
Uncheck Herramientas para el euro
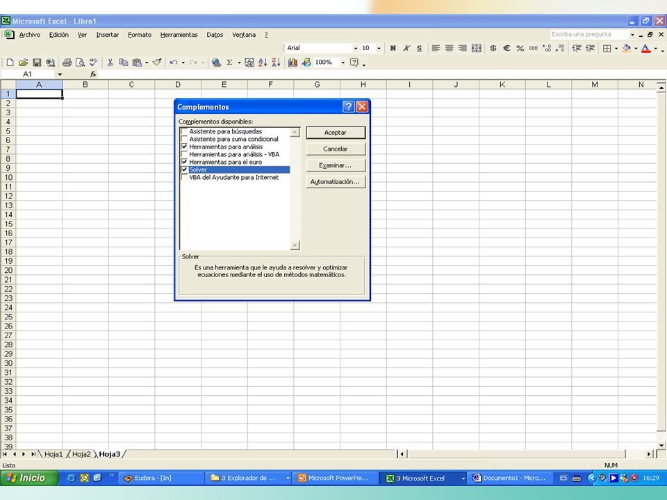(x=184, y=162)
